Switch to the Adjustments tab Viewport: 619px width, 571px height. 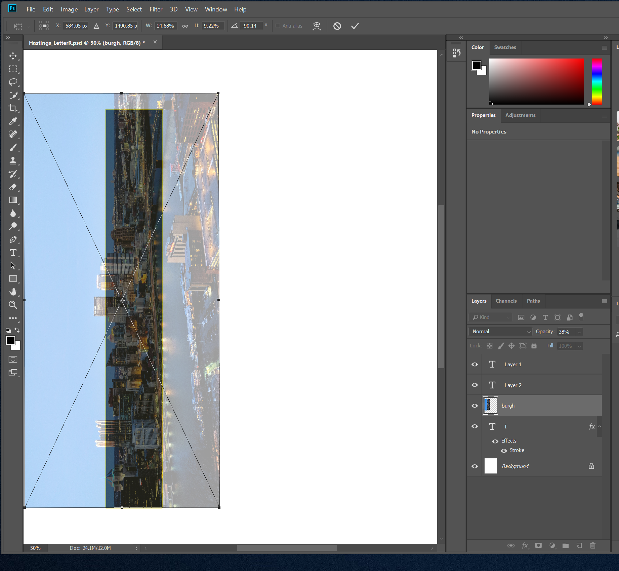(x=520, y=115)
